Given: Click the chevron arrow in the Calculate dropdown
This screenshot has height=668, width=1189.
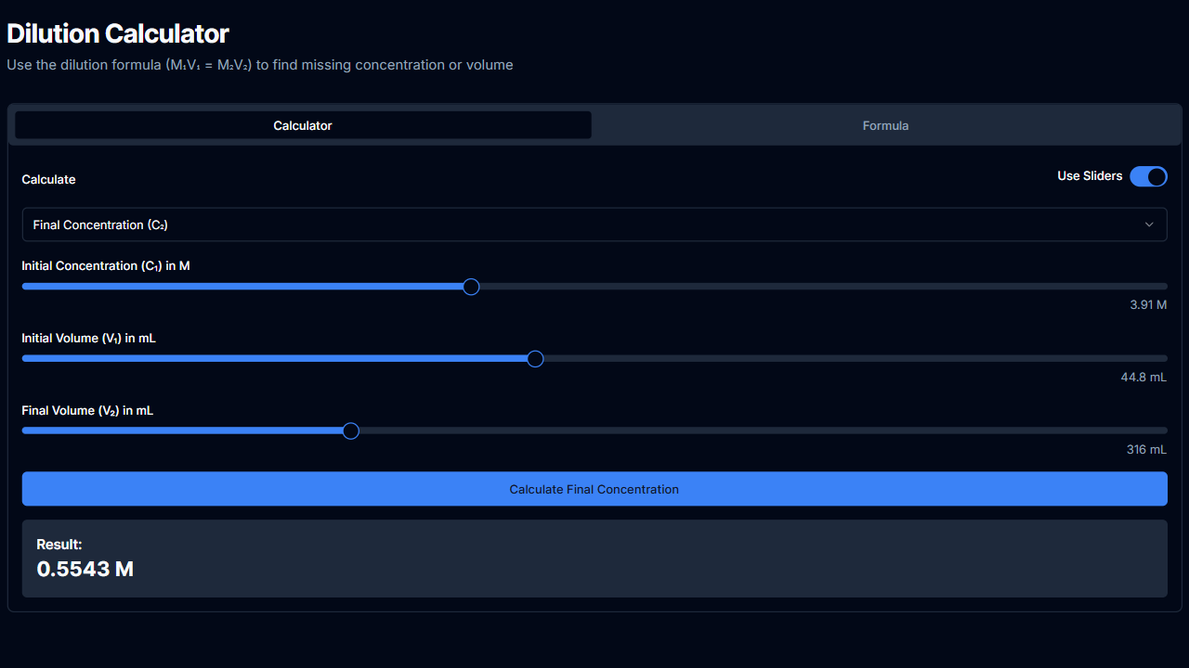Looking at the screenshot, I should (x=1149, y=225).
